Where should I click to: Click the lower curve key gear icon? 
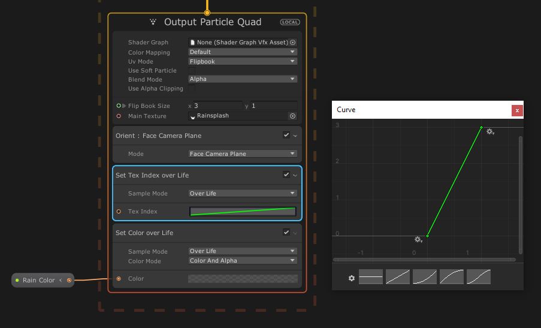tap(419, 240)
